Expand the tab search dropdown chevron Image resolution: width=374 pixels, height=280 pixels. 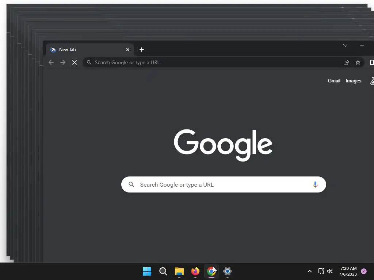pos(345,46)
